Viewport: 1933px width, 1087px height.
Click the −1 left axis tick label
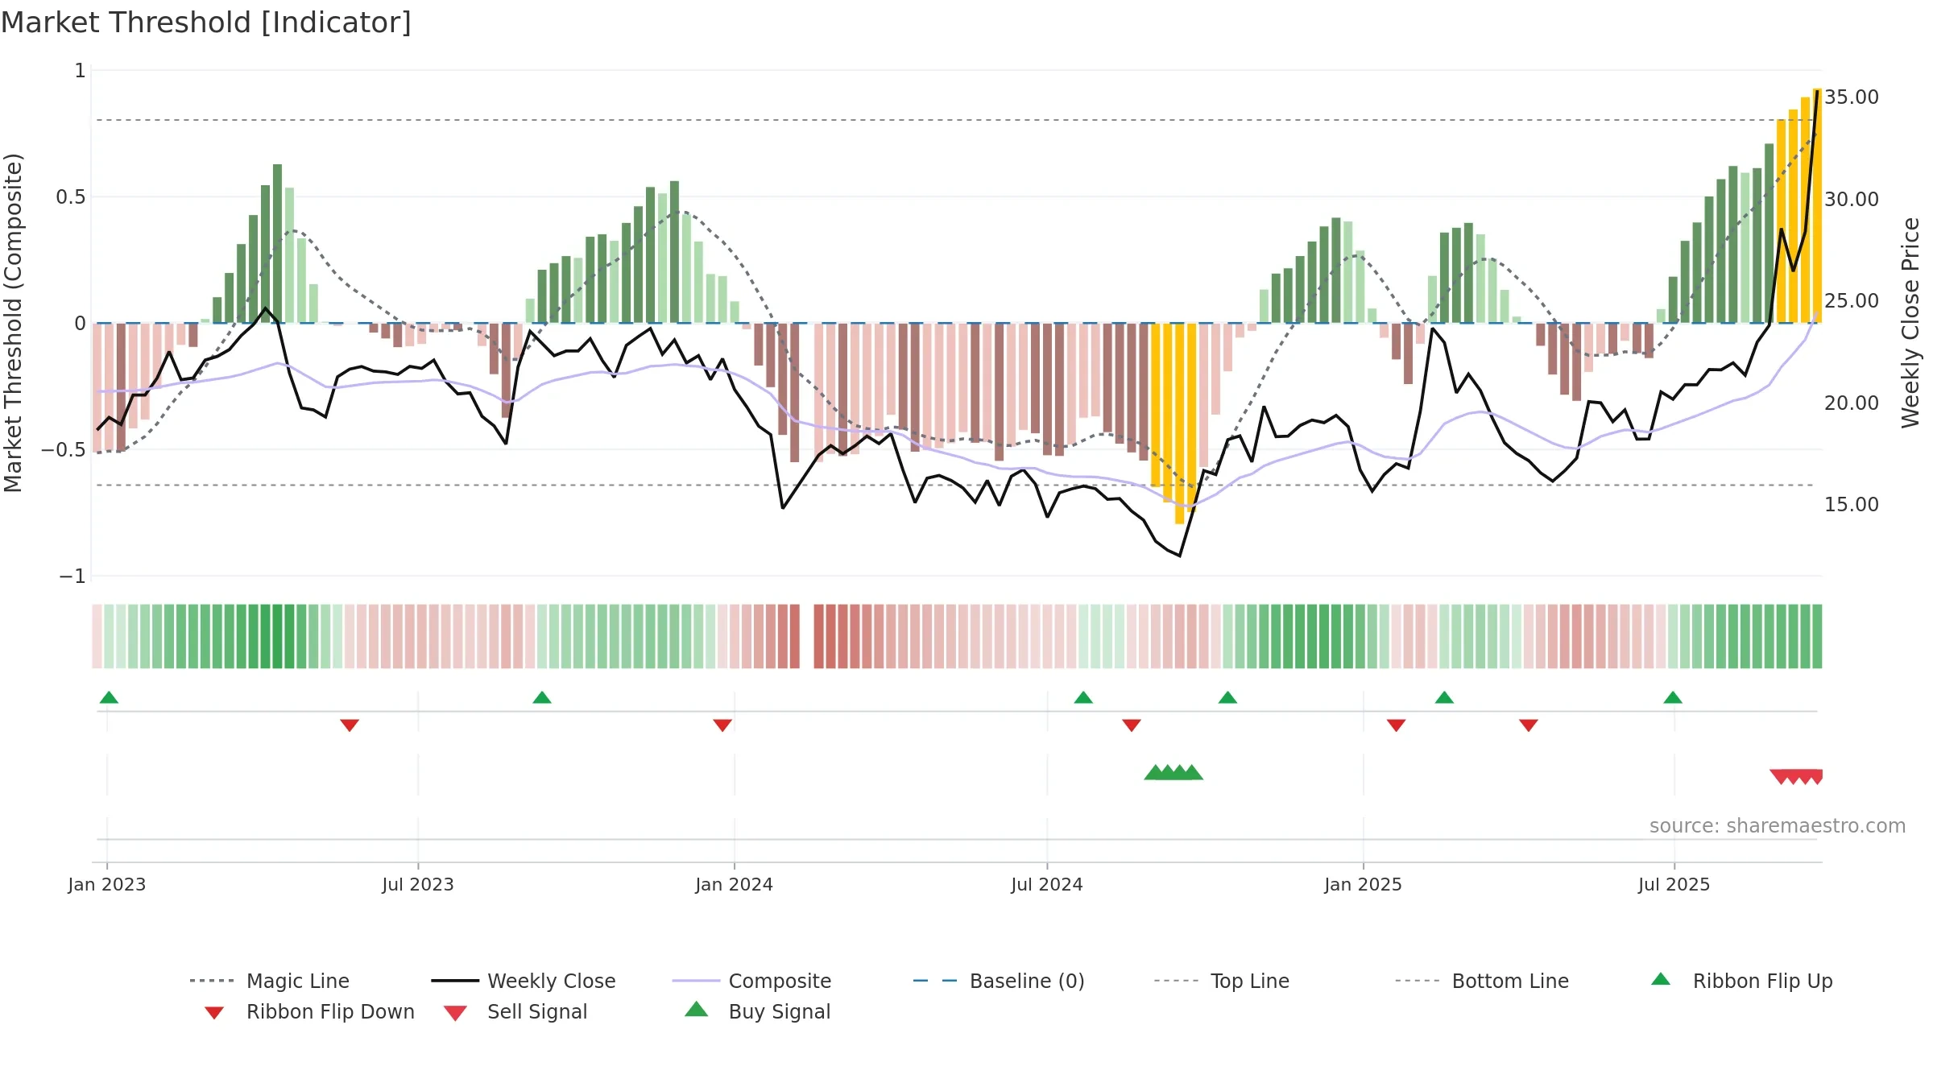(72, 577)
